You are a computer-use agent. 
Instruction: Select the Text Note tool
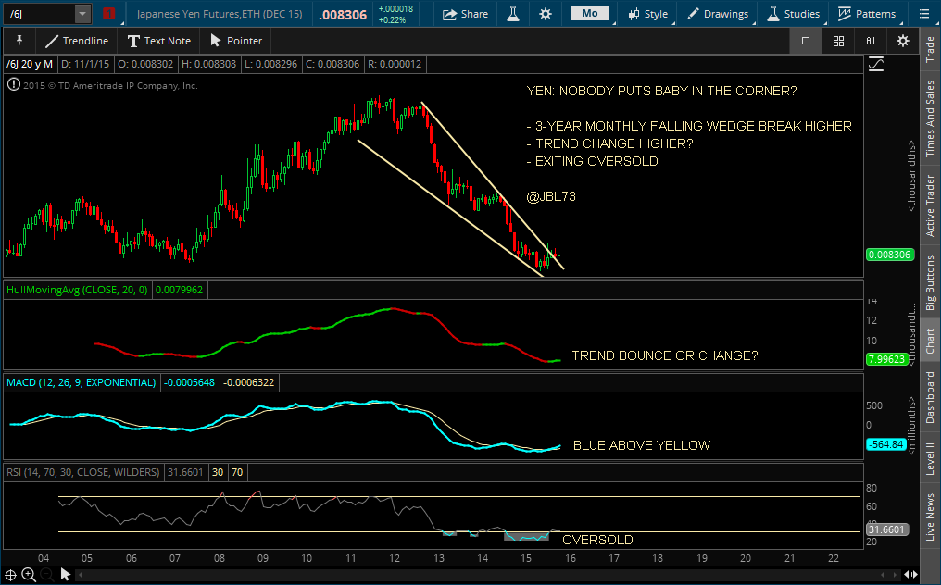[159, 41]
